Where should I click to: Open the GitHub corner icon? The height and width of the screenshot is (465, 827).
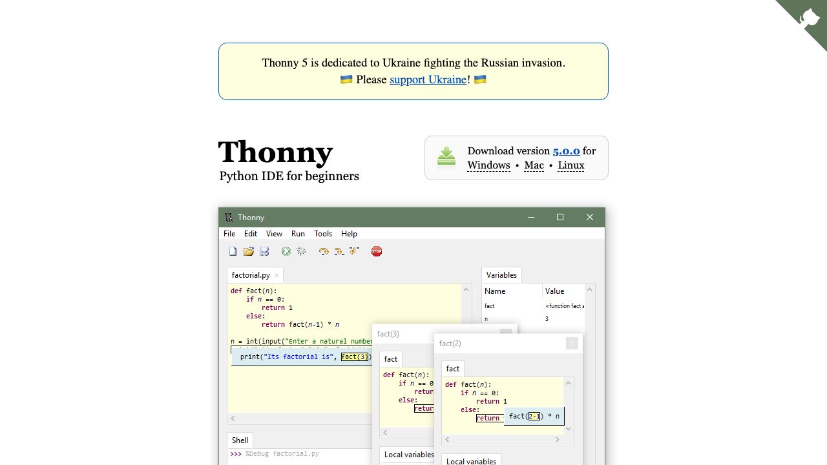tap(808, 17)
